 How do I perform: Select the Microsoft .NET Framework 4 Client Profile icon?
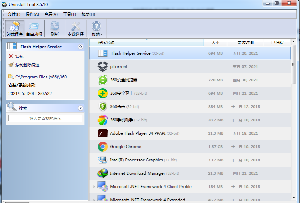(x=103, y=187)
